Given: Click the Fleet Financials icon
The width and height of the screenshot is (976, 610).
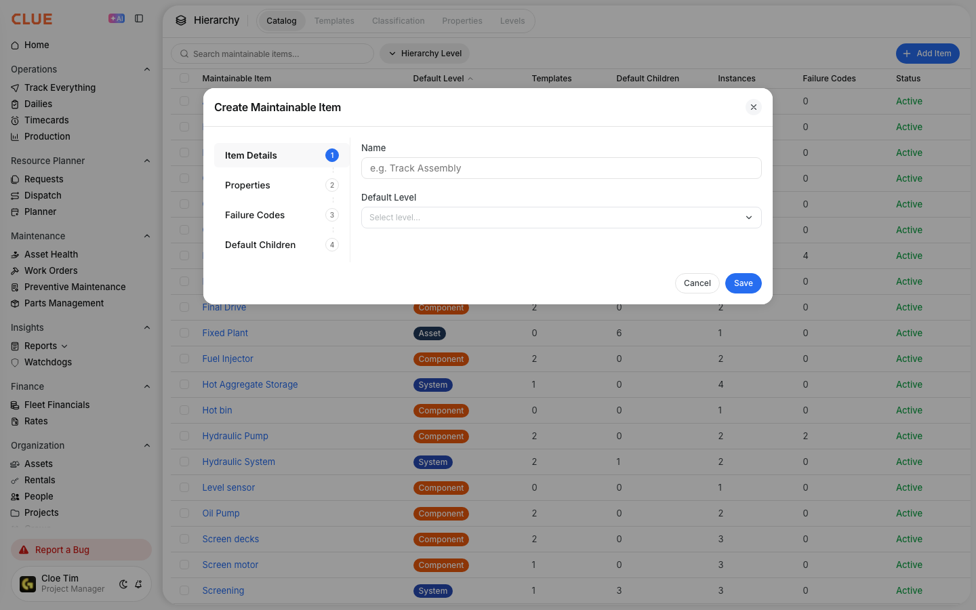Looking at the screenshot, I should coord(15,405).
